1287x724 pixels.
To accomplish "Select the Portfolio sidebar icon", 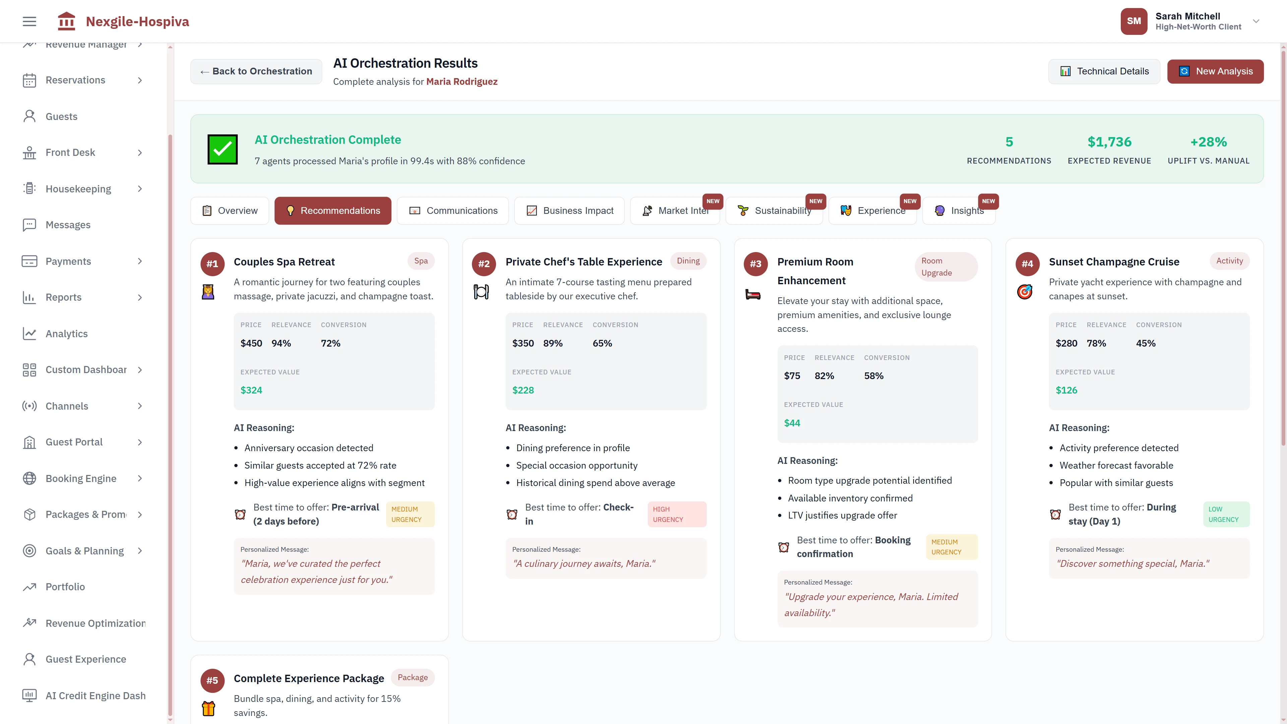I will (x=29, y=587).
